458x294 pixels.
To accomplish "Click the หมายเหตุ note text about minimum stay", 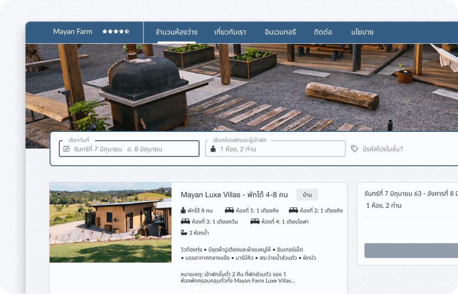I will point(238,278).
